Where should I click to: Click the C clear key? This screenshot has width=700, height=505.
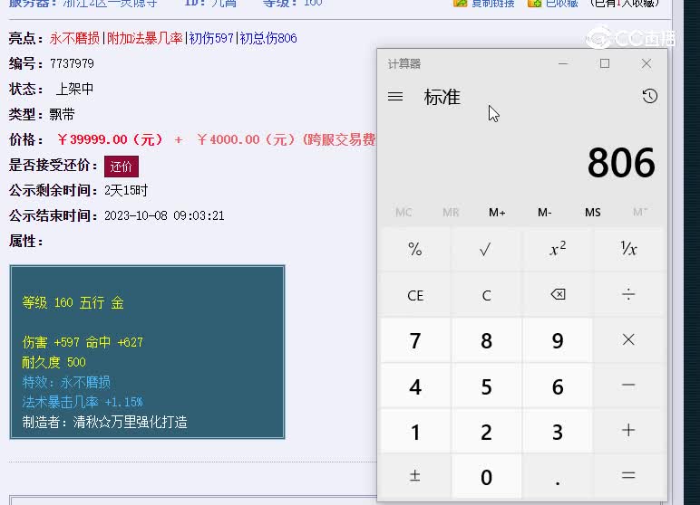(x=486, y=295)
